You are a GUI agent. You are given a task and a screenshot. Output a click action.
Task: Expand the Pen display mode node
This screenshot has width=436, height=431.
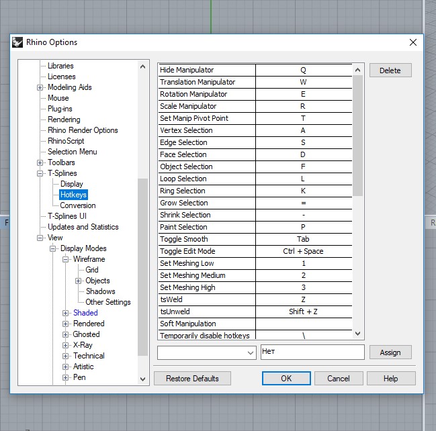65,378
